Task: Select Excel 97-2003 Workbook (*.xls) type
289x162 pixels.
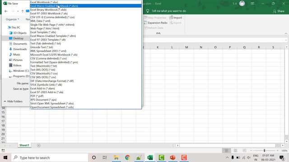Action: [86, 13]
